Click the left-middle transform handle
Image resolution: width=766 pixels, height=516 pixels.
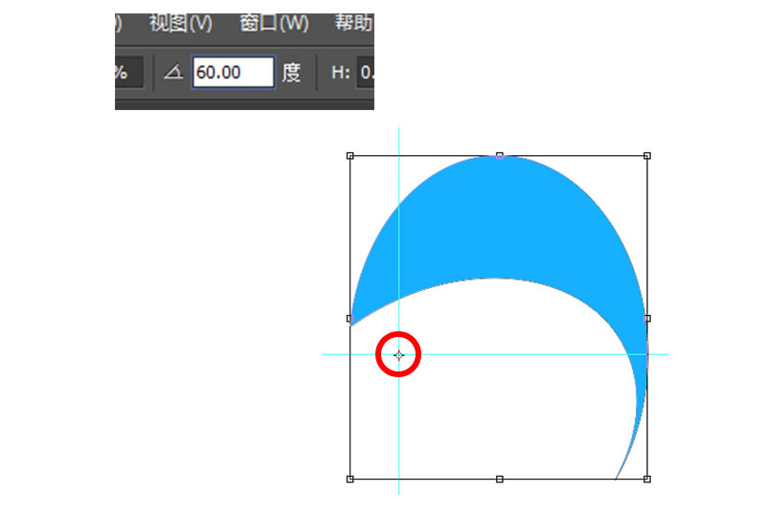(x=350, y=318)
